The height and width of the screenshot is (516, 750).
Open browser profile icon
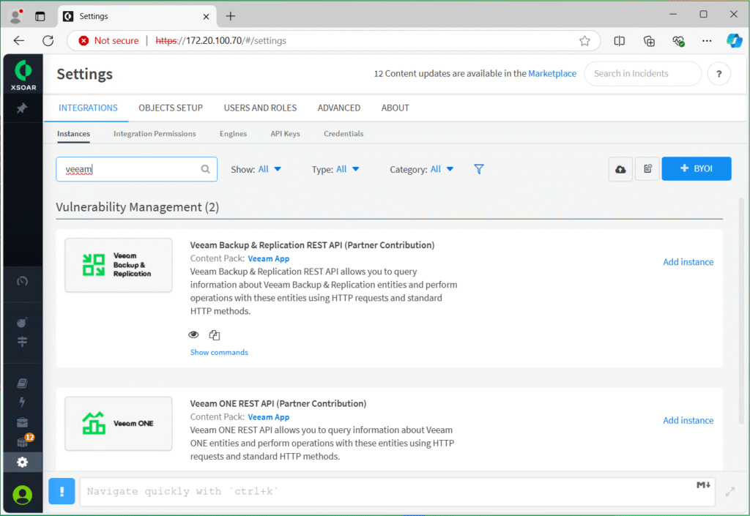pyautogui.click(x=16, y=16)
